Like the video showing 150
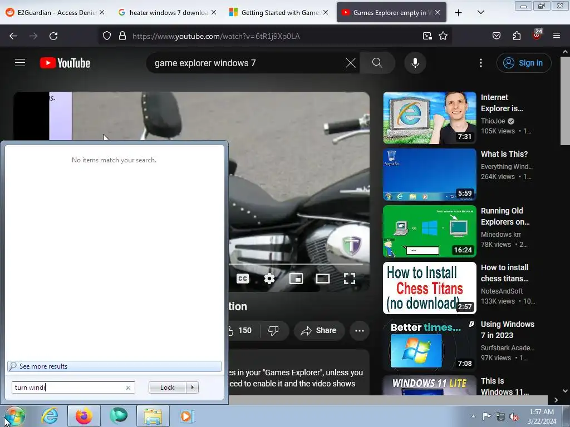Viewport: 570px width, 427px height. click(240, 330)
